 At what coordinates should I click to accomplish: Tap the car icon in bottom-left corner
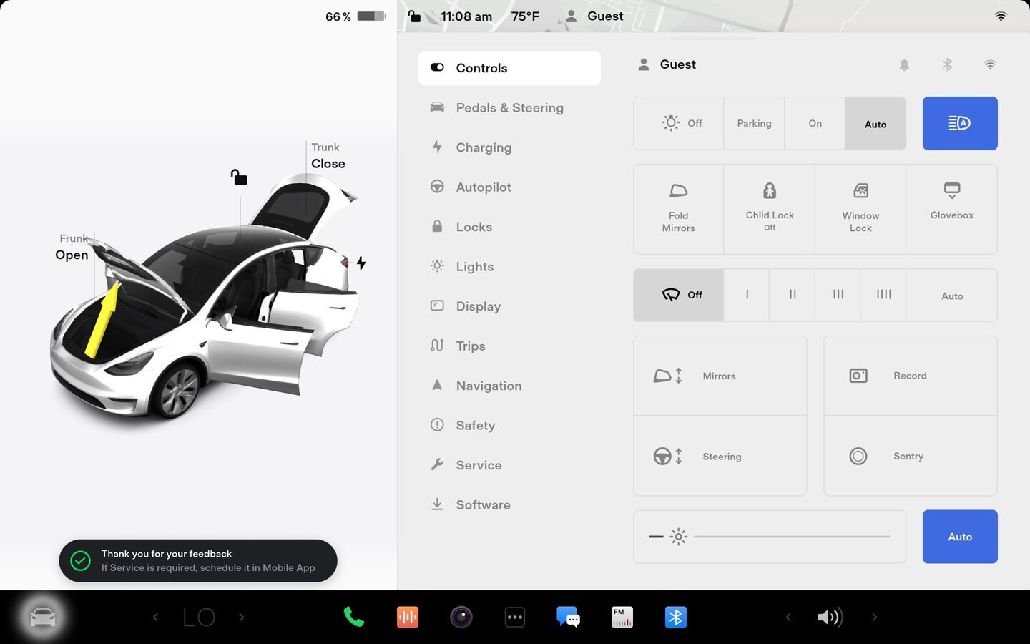click(x=42, y=617)
